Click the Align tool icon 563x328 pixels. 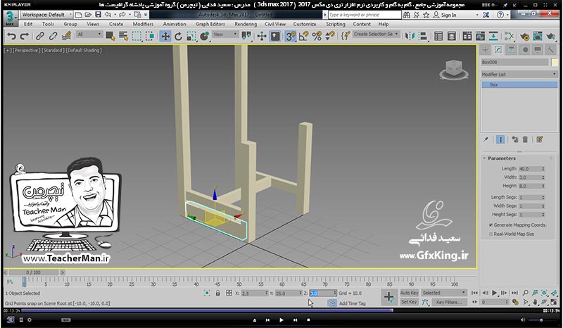point(423,36)
